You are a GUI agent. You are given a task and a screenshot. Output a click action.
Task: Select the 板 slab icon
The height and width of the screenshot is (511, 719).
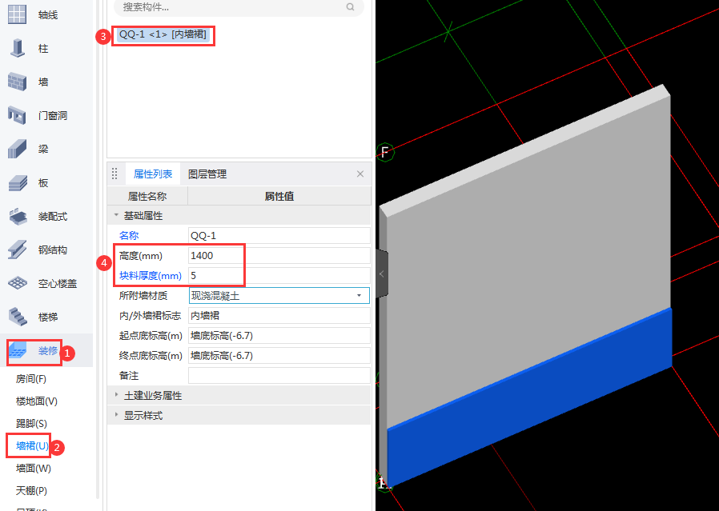[17, 182]
